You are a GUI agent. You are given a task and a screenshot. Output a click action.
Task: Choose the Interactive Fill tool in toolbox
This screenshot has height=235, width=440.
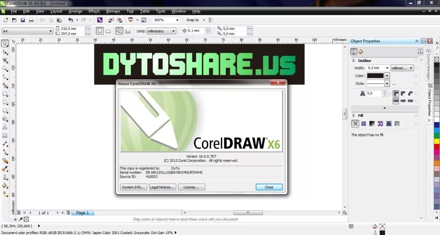tap(5, 194)
